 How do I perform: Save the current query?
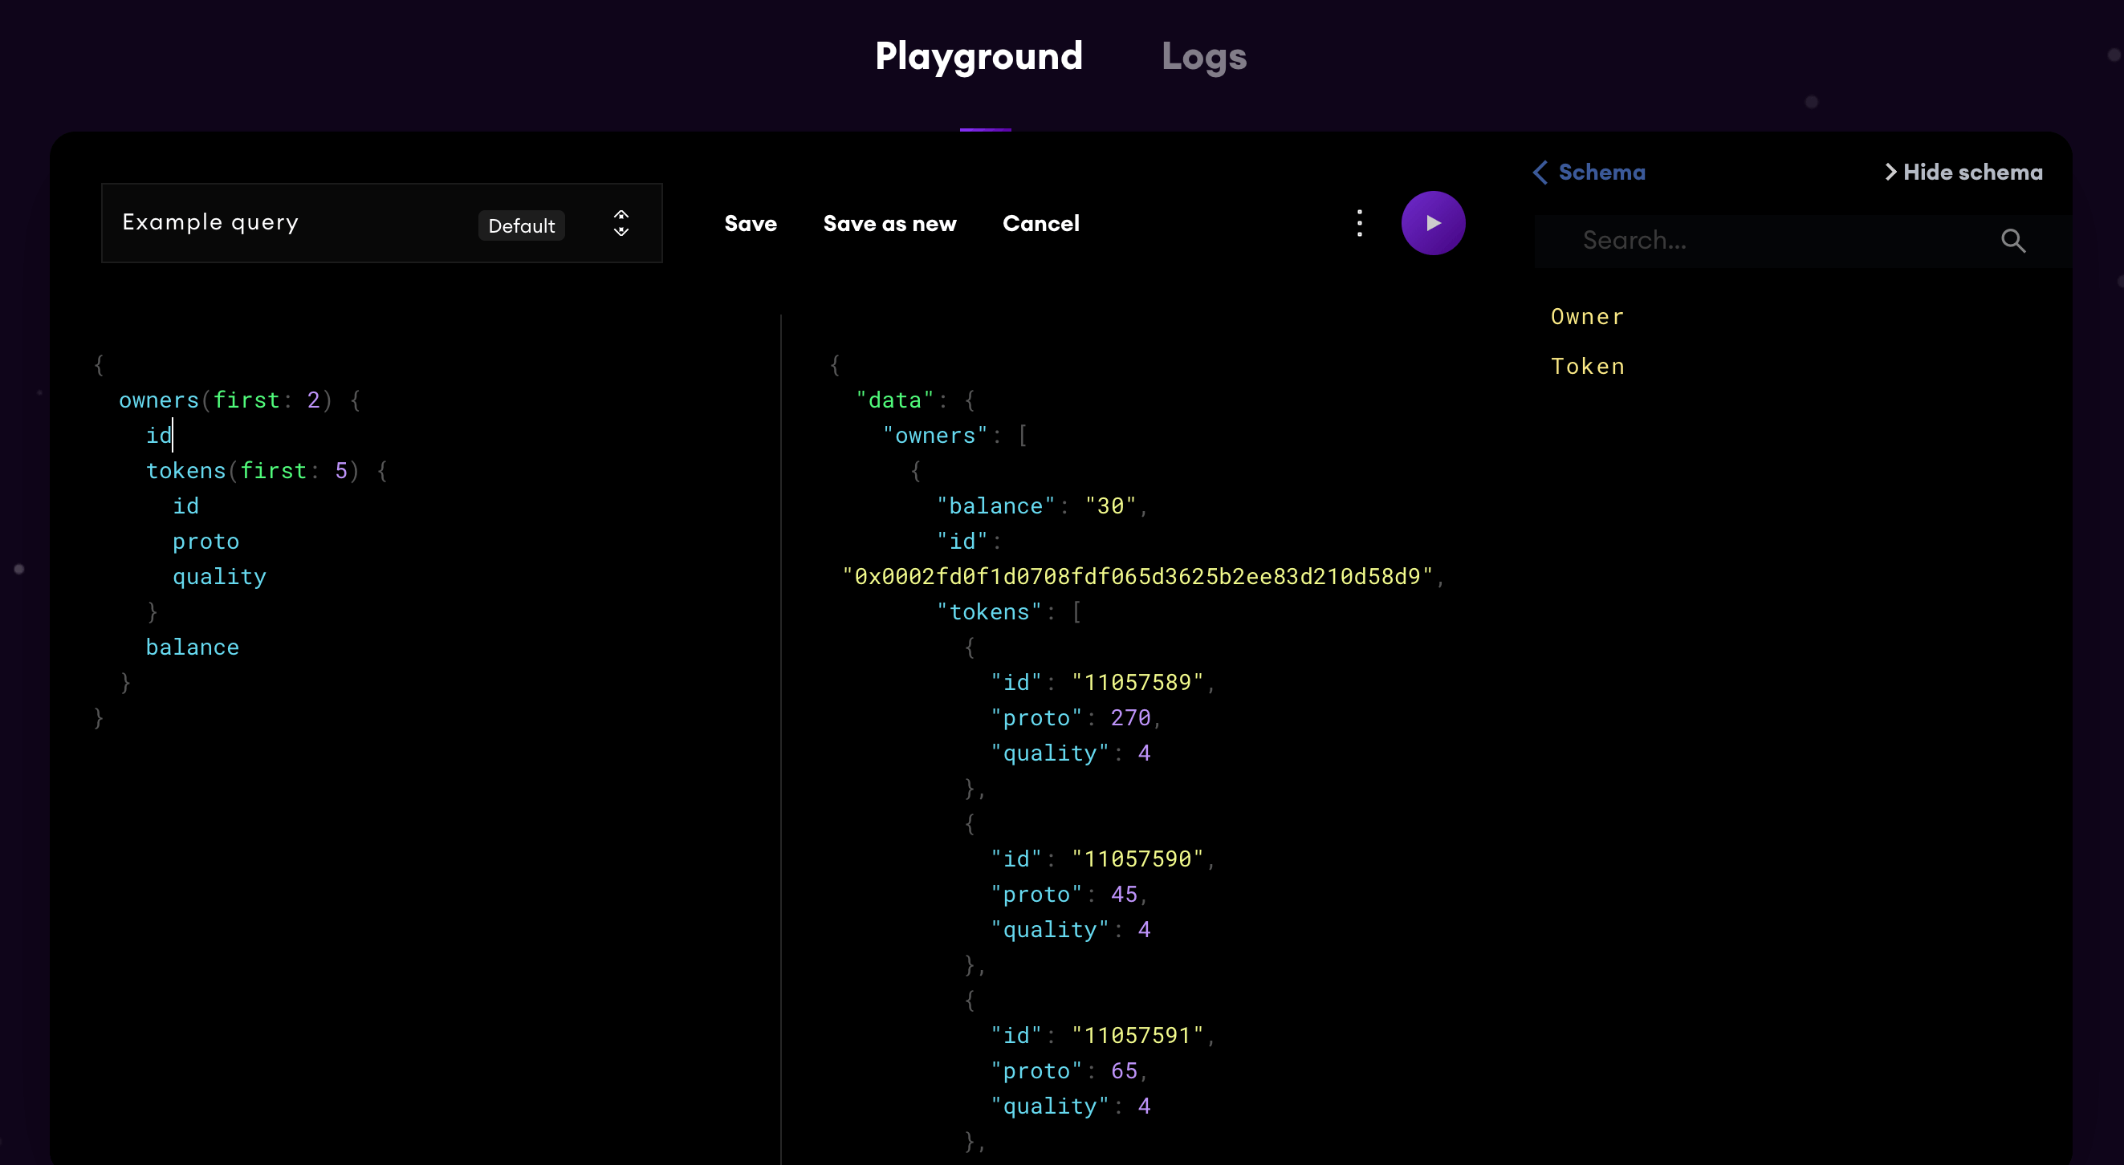coord(750,223)
